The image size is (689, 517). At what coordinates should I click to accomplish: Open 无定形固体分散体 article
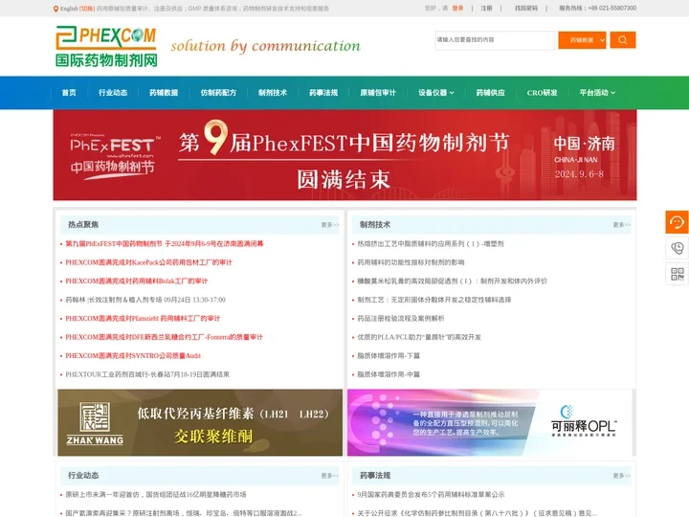(x=434, y=300)
